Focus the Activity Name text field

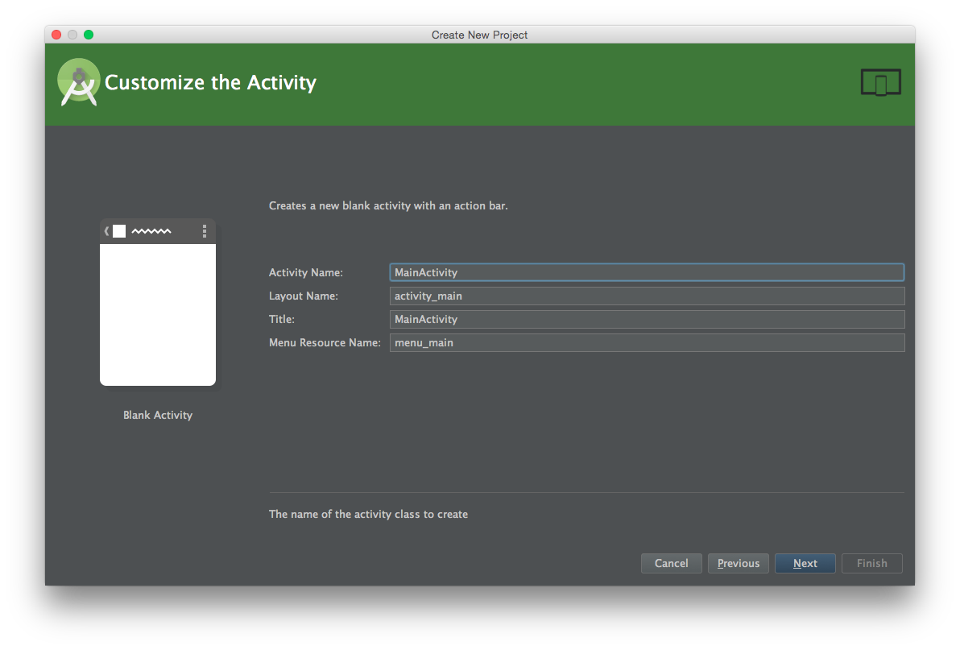(x=646, y=272)
